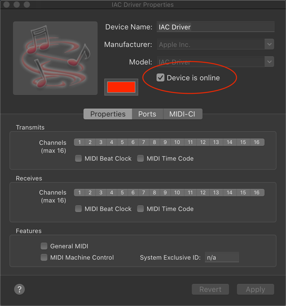Image resolution: width=286 pixels, height=306 pixels.
Task: Toggle Receives channel 2
Action: pos(90,193)
